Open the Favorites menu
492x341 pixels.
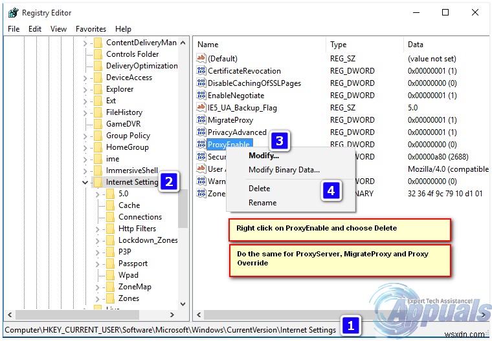coord(91,29)
